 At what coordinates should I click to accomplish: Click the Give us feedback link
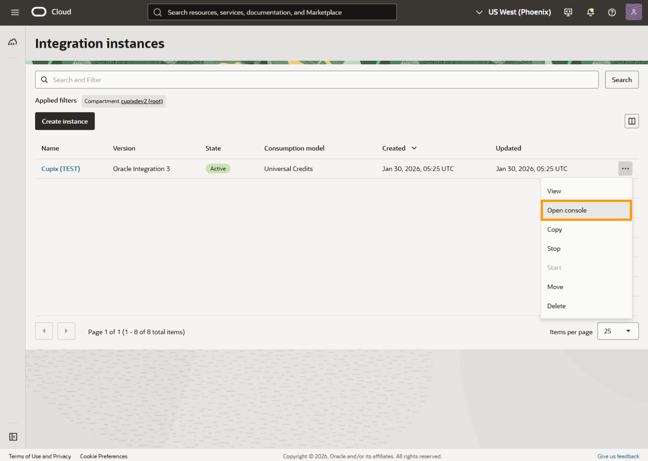[618, 456]
